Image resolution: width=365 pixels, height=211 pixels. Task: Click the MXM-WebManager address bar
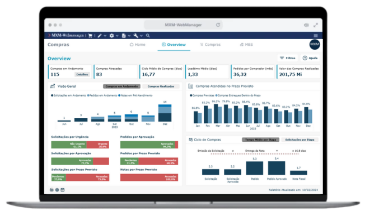click(183, 25)
